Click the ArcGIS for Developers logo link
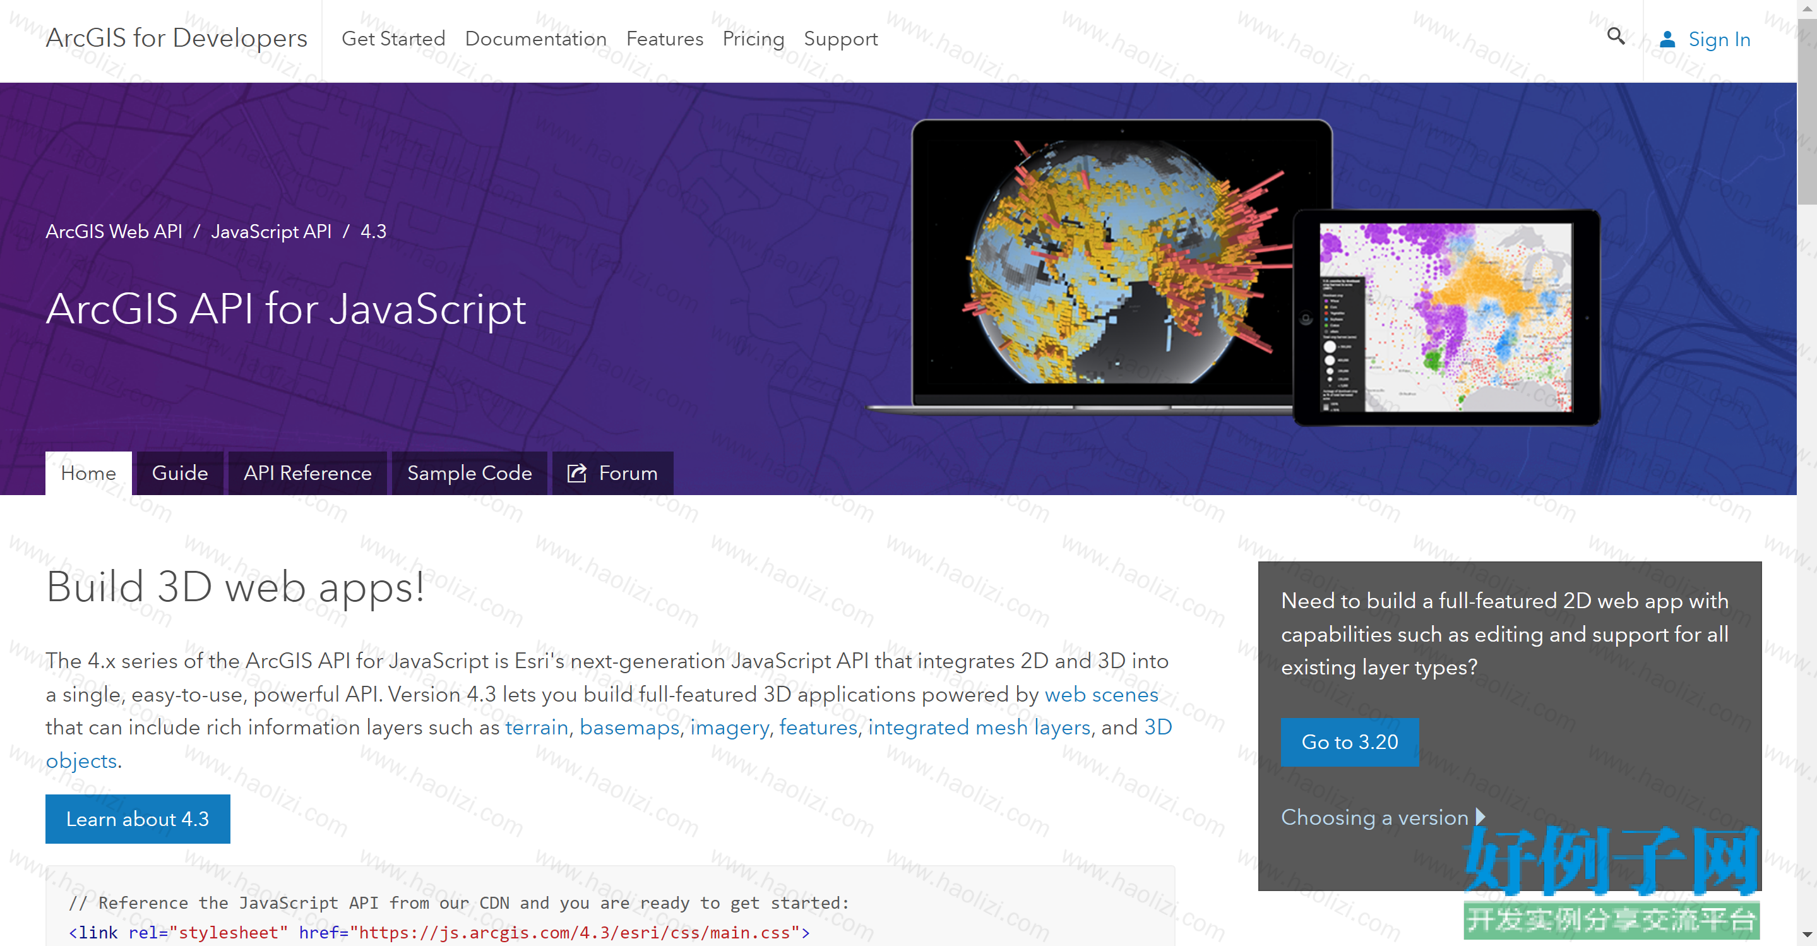 pyautogui.click(x=176, y=38)
